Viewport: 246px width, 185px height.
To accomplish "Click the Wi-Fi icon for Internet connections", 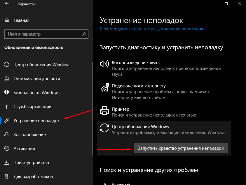I will (x=105, y=87).
